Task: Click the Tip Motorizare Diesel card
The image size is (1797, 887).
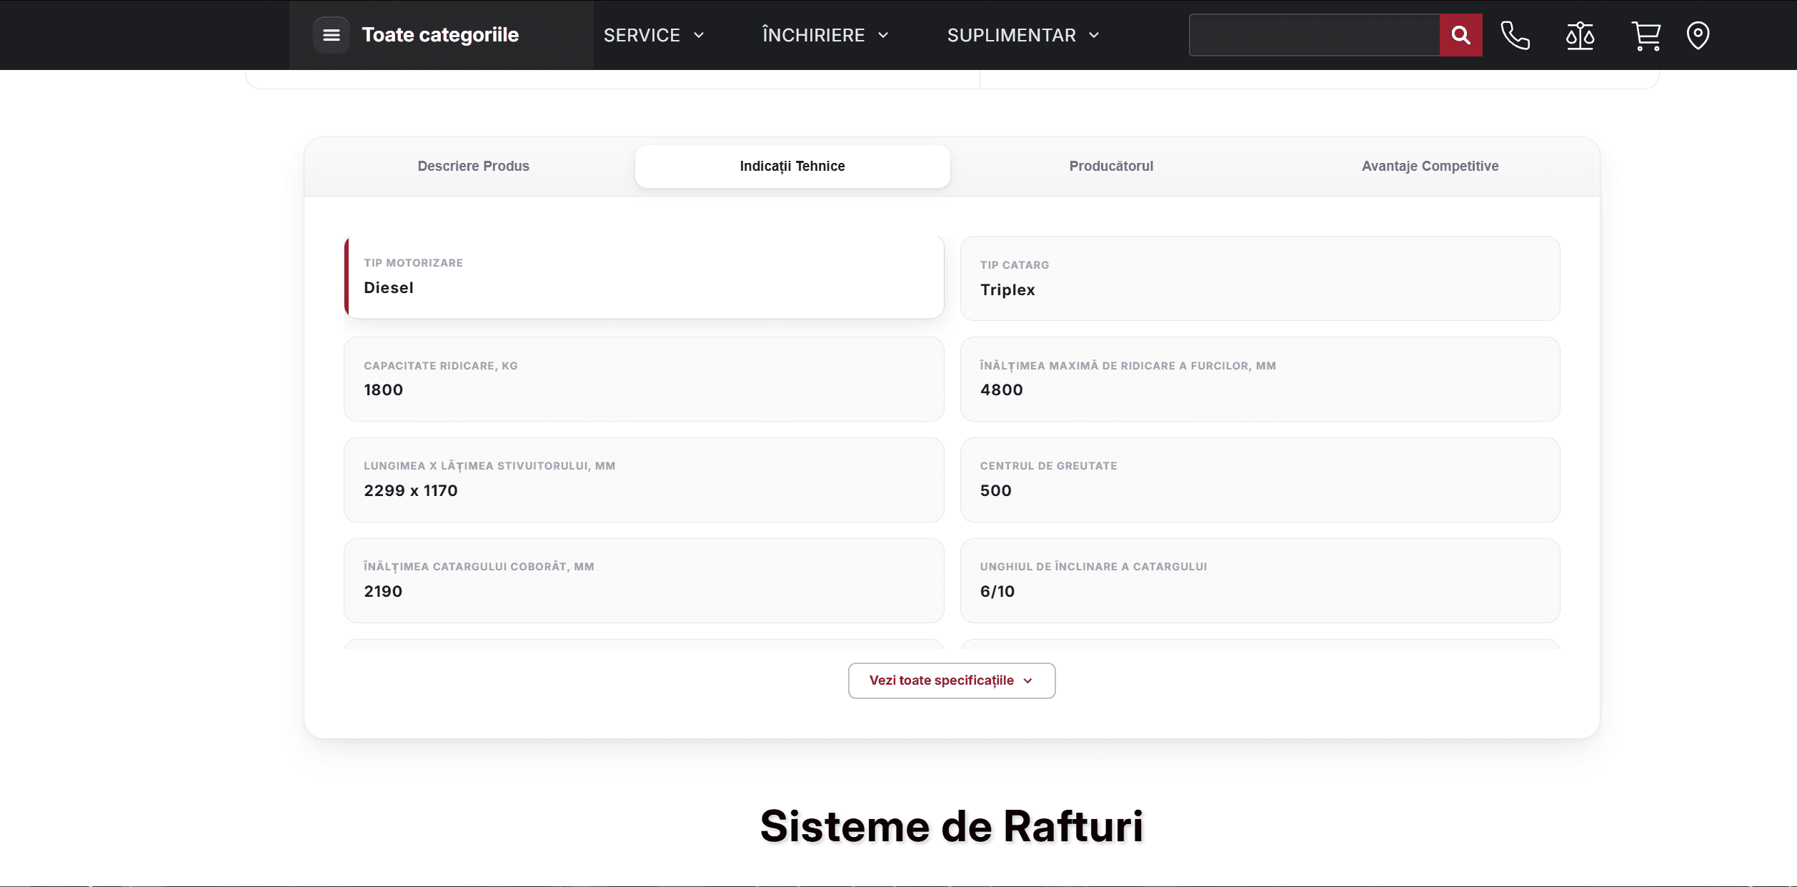Action: pyautogui.click(x=644, y=277)
